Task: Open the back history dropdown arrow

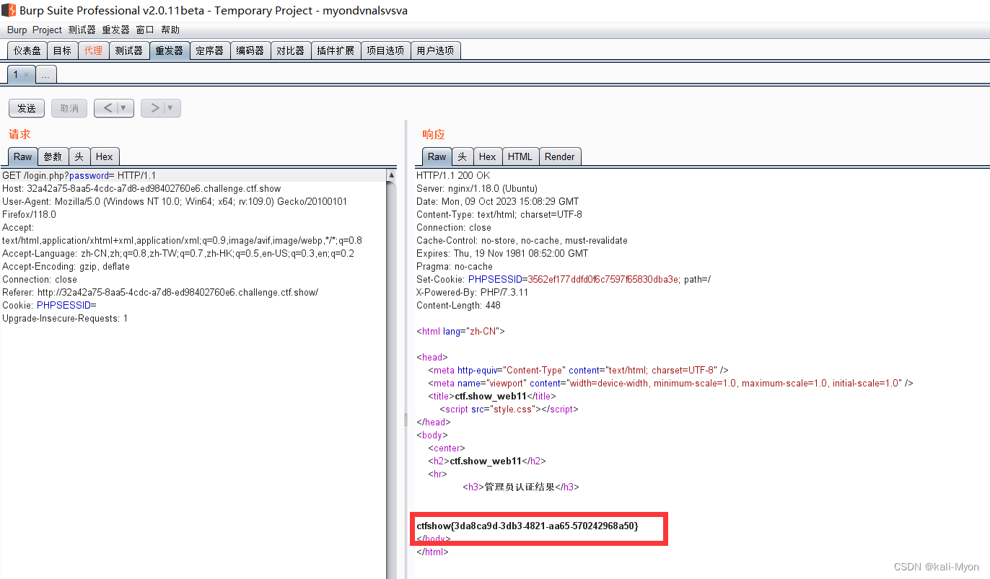Action: coord(125,108)
